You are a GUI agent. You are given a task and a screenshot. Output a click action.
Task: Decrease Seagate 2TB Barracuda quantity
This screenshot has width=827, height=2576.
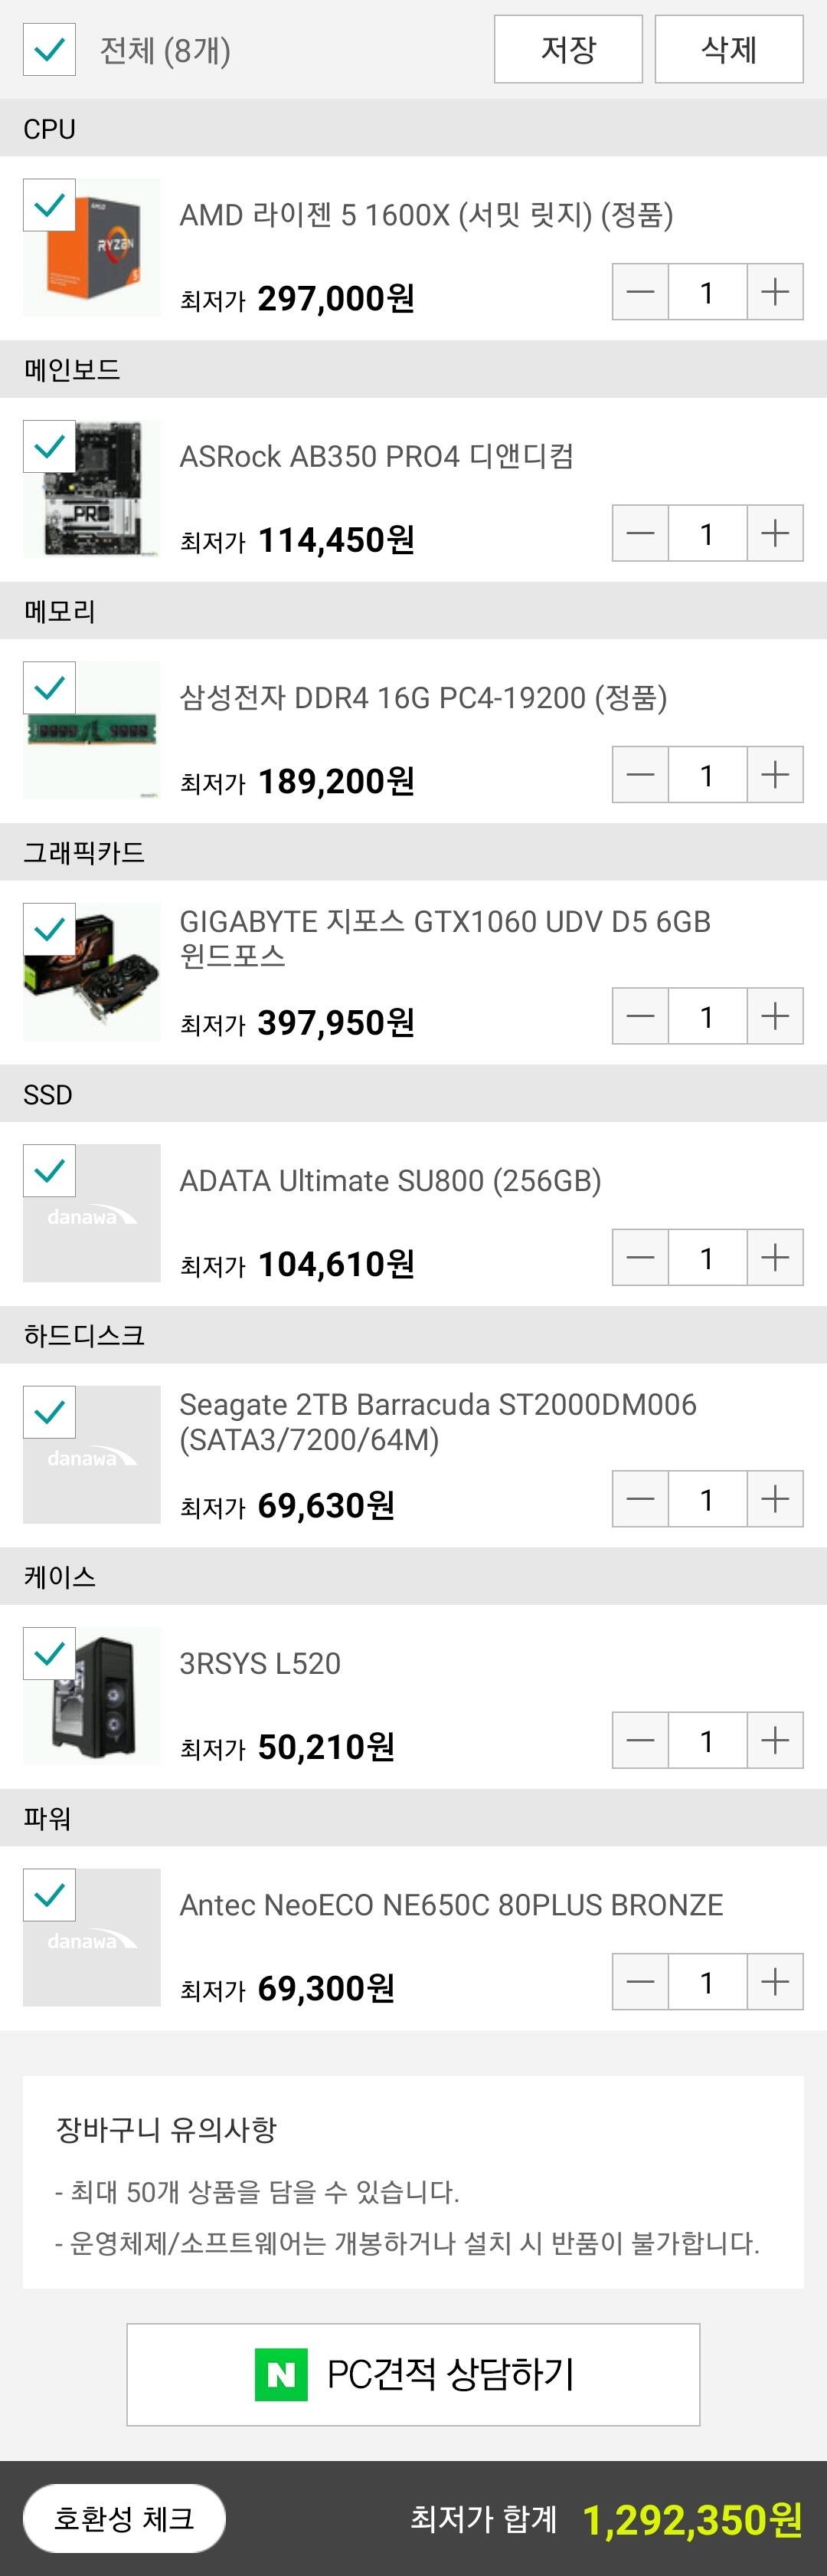[640, 1499]
